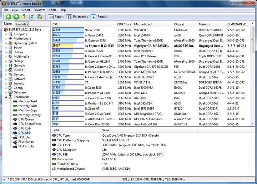
Task: Click the 42295 Nano L2200 score bar
Action: coord(68,30)
